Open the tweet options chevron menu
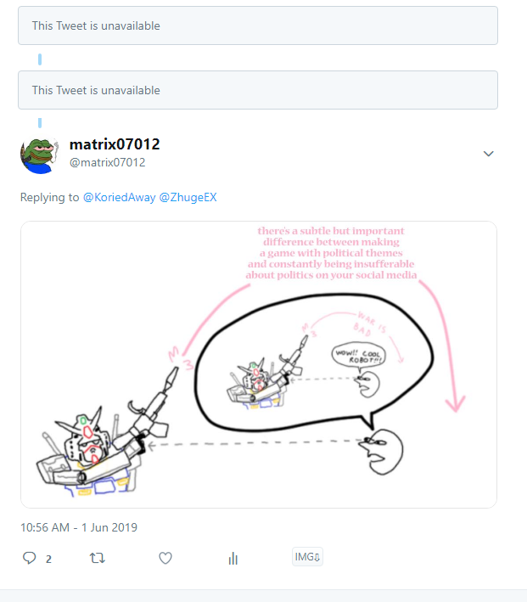This screenshot has width=527, height=602. tap(488, 154)
